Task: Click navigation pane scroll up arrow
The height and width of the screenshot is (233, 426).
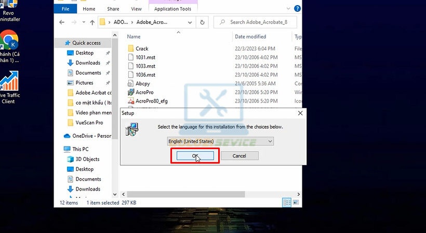Action: pos(115,35)
